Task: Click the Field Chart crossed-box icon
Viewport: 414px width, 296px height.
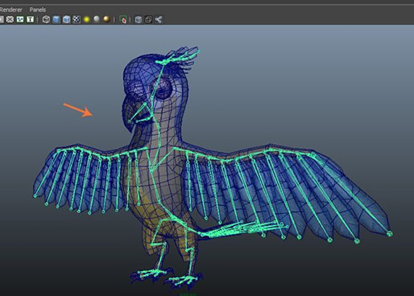Action: pos(10,20)
